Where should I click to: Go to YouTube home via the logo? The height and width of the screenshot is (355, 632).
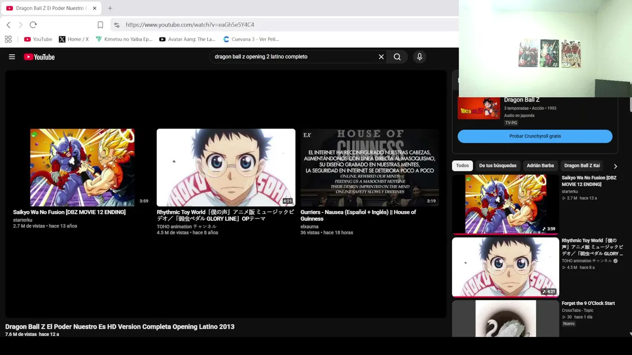39,57
